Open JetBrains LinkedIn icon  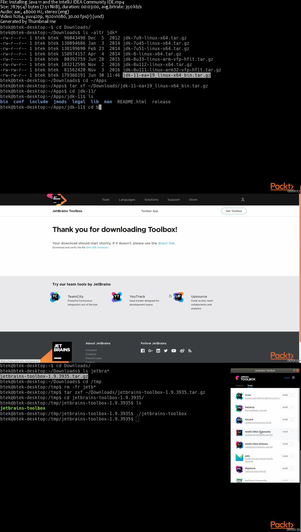[x=158, y=351]
